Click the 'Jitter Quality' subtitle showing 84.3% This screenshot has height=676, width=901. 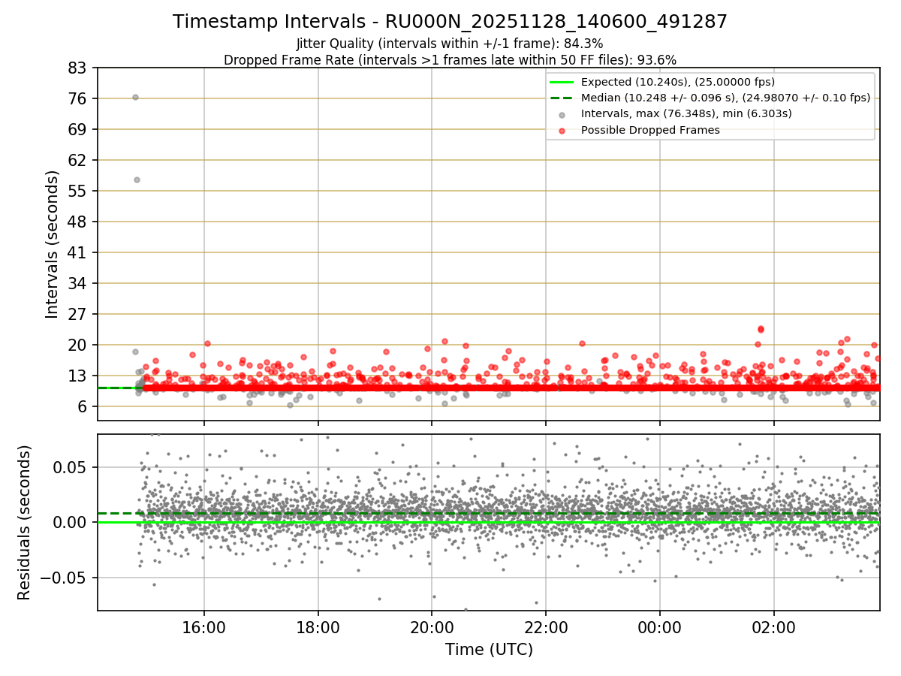click(x=450, y=44)
